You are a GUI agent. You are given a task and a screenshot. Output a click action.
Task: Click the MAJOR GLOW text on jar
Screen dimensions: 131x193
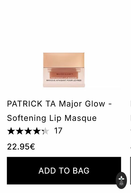point(65,74)
